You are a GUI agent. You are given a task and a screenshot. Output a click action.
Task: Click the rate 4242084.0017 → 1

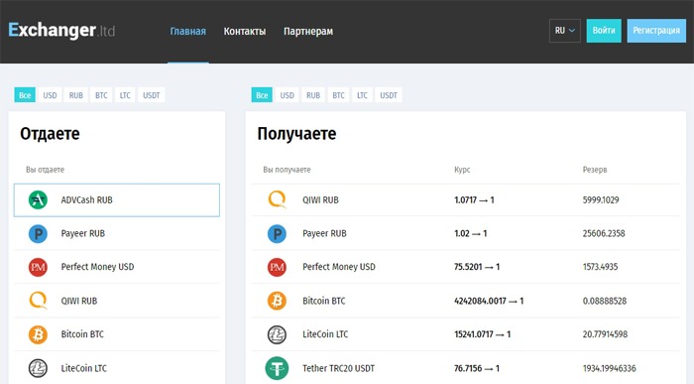coord(489,302)
